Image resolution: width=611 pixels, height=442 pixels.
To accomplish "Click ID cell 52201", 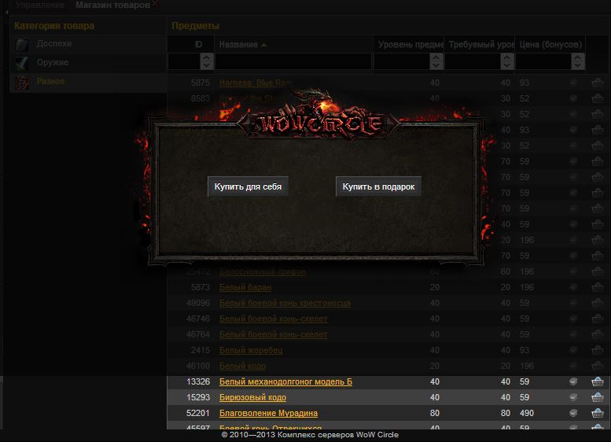I will [198, 413].
